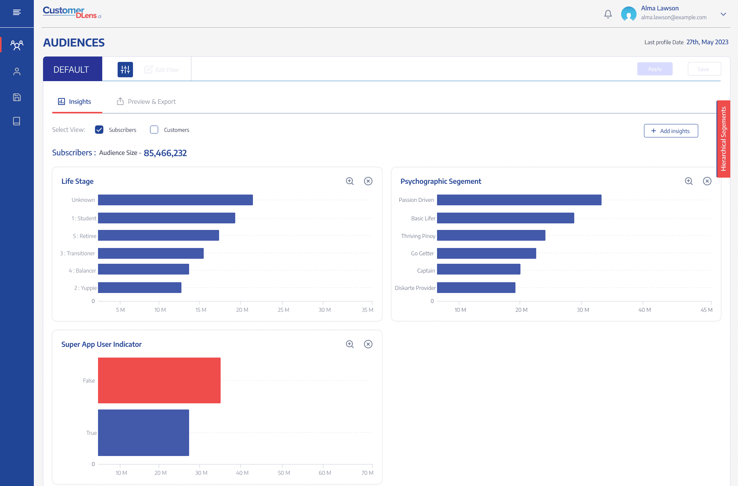
Task: Click the Passion Driven bar
Action: coord(519,200)
